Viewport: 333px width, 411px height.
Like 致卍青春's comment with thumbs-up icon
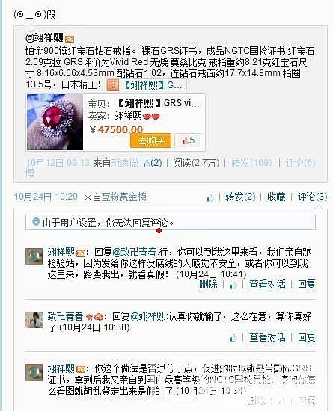coord(233,338)
